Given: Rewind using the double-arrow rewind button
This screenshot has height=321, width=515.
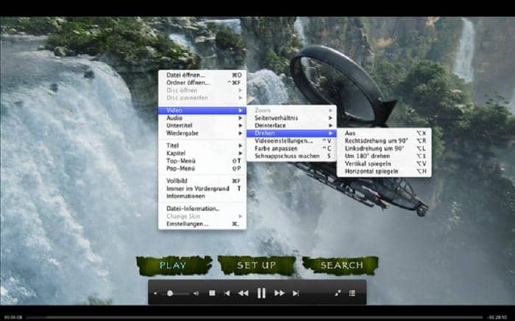Looking at the screenshot, I should click(x=243, y=293).
